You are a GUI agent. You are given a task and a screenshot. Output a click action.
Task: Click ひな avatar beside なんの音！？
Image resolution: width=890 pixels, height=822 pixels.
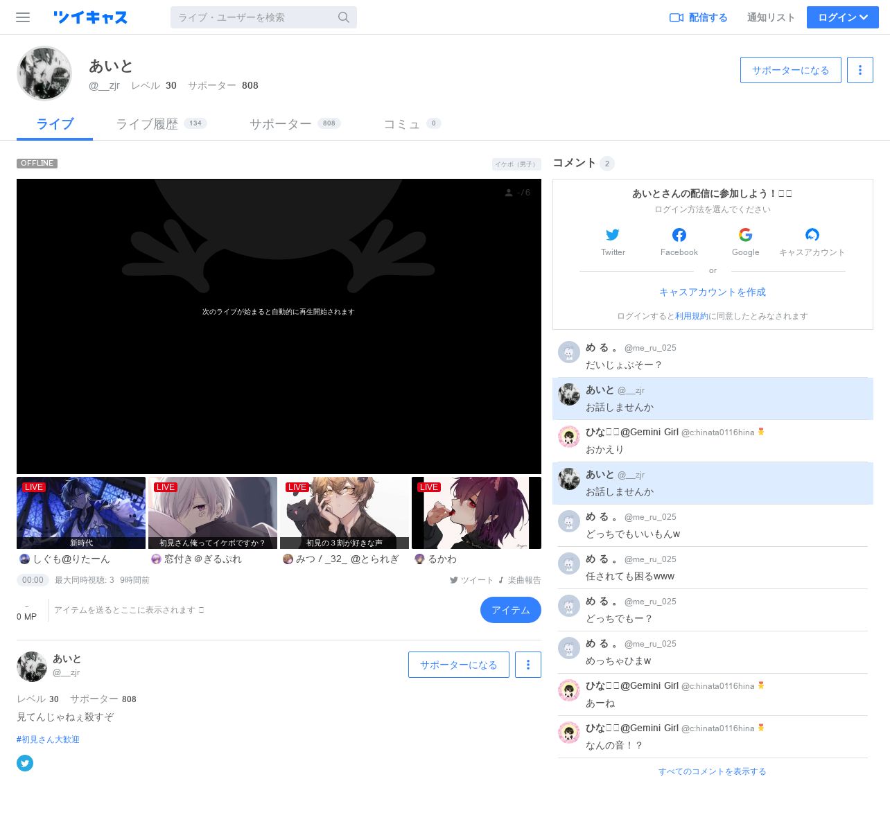pos(569,733)
